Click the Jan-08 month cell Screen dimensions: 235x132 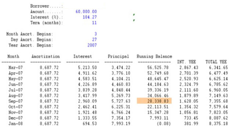15,124
